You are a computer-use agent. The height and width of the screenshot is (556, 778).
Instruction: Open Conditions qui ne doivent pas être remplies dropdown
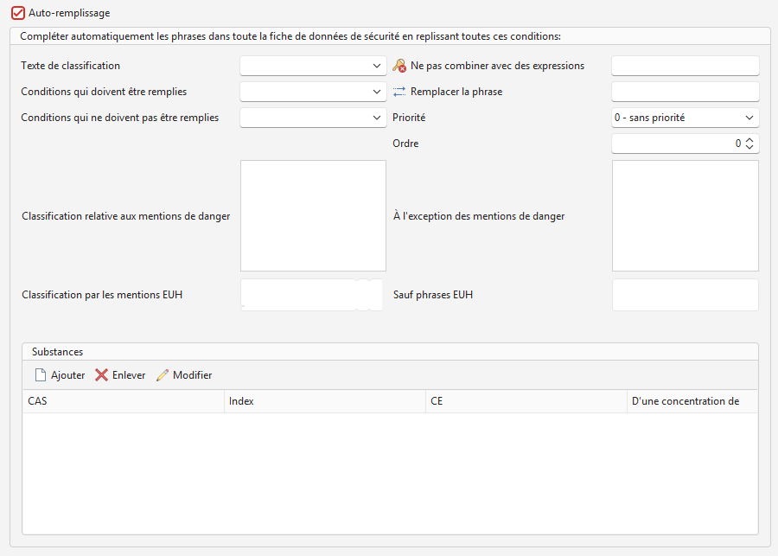[x=313, y=118]
